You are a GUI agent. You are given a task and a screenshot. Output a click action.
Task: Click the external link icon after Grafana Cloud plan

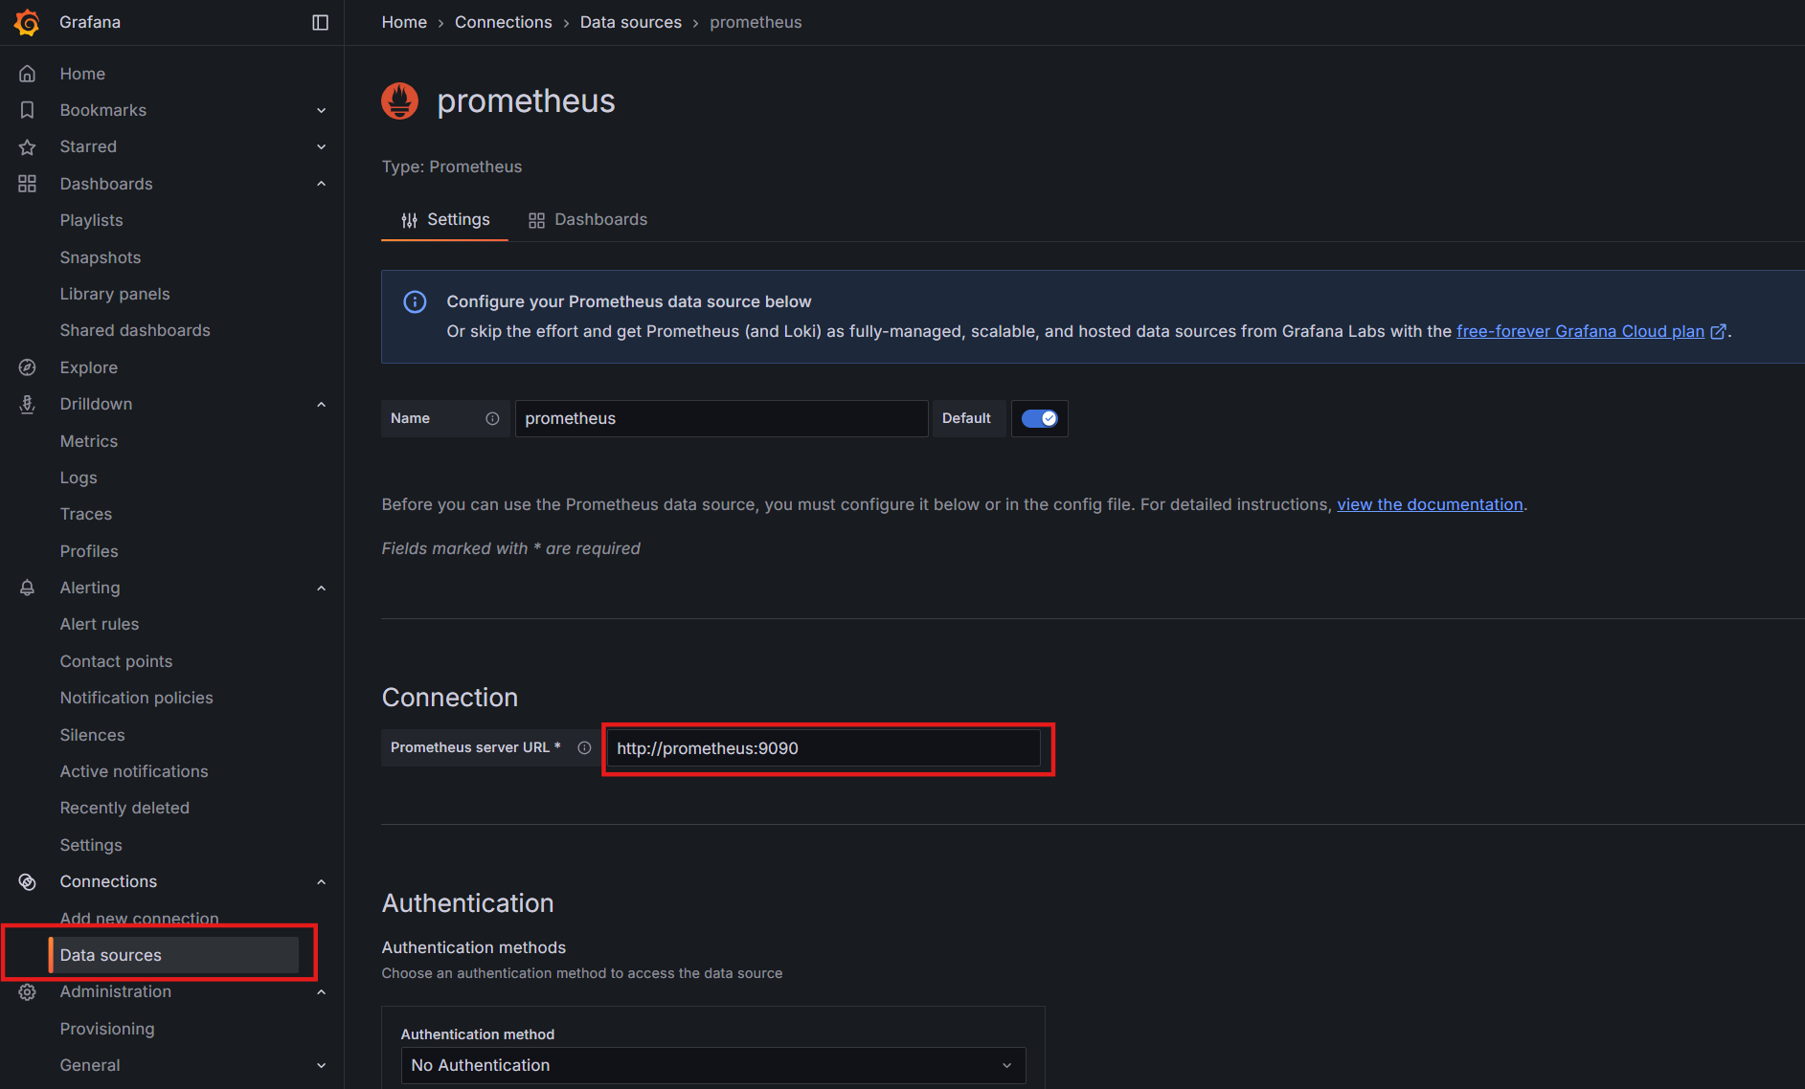[x=1718, y=331]
